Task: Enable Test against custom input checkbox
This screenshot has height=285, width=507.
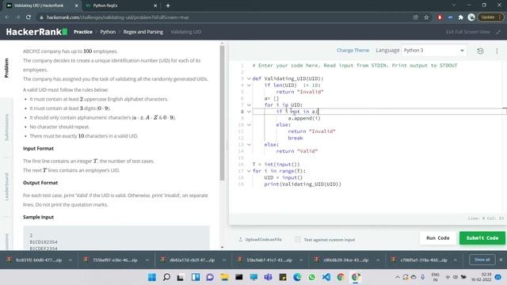Action: click(298, 239)
